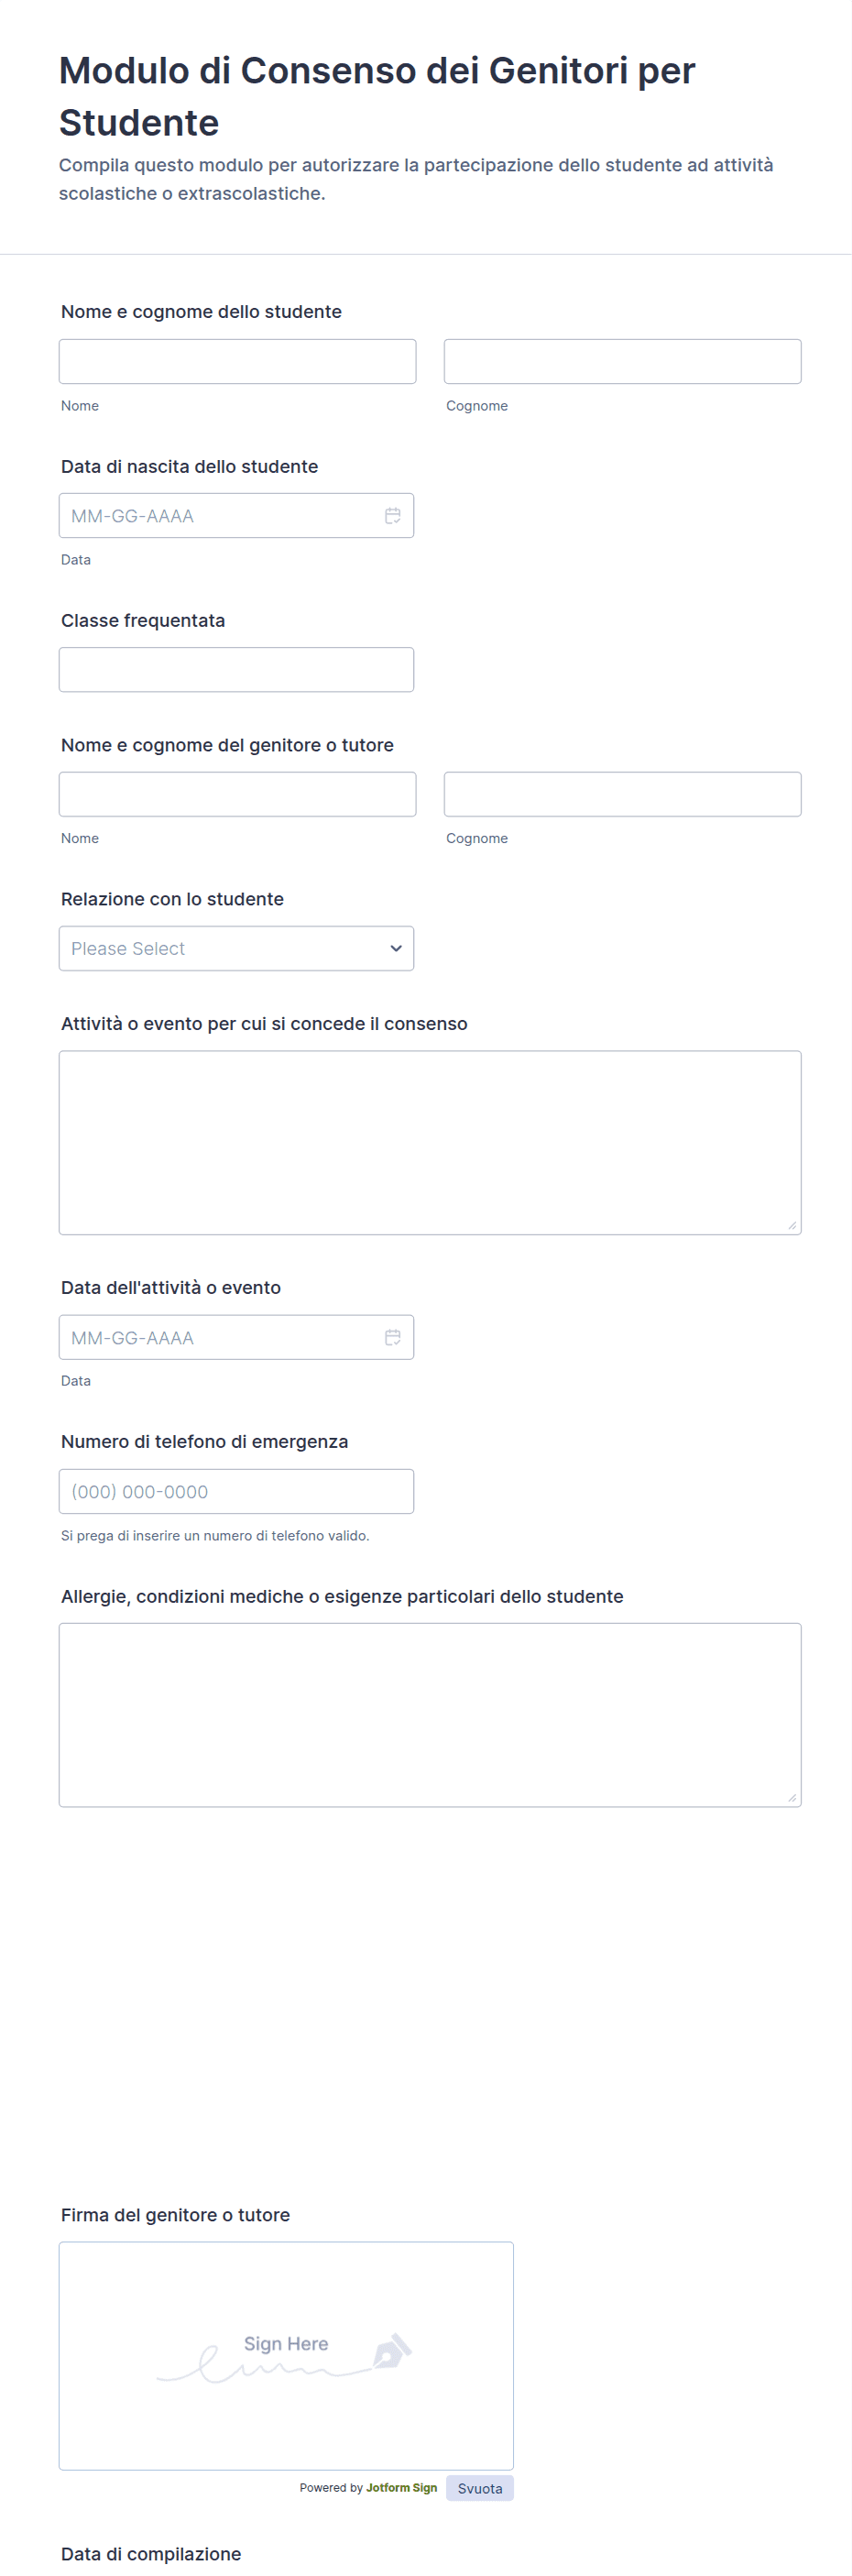The image size is (852, 2576).
Task: Open the Jotform Sign link
Action: click(401, 2488)
